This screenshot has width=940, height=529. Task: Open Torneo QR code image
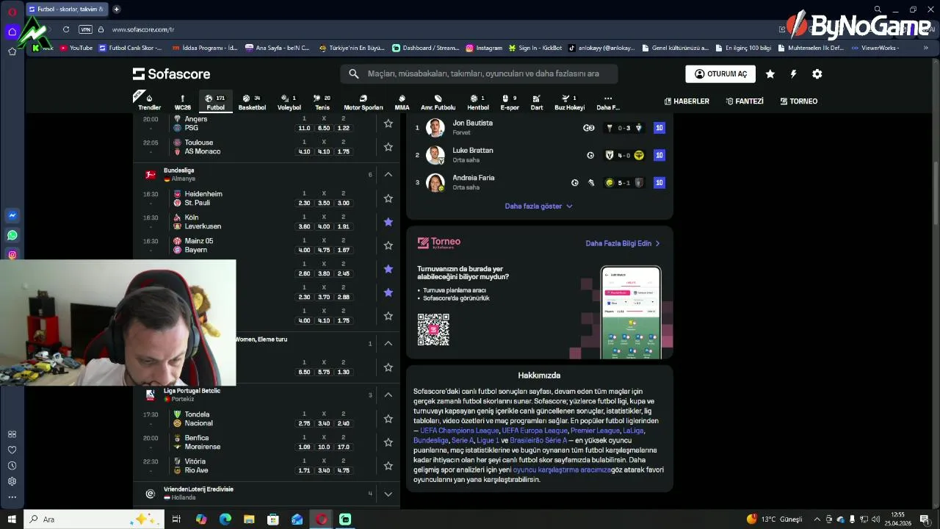433,330
